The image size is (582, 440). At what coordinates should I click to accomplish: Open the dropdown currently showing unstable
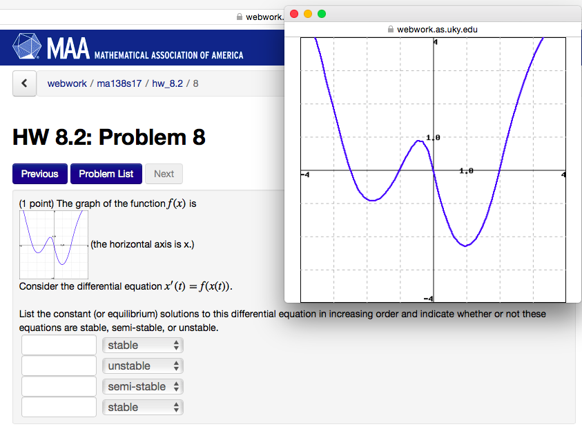pyautogui.click(x=142, y=366)
